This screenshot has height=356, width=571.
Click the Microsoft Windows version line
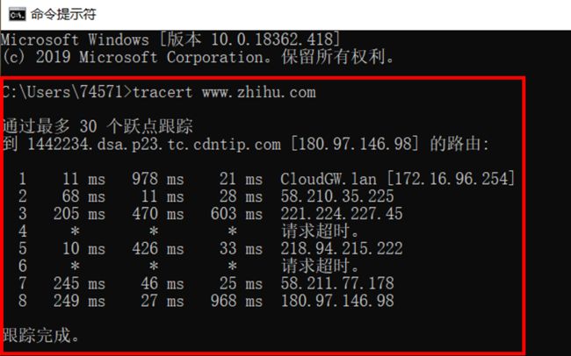(x=170, y=39)
